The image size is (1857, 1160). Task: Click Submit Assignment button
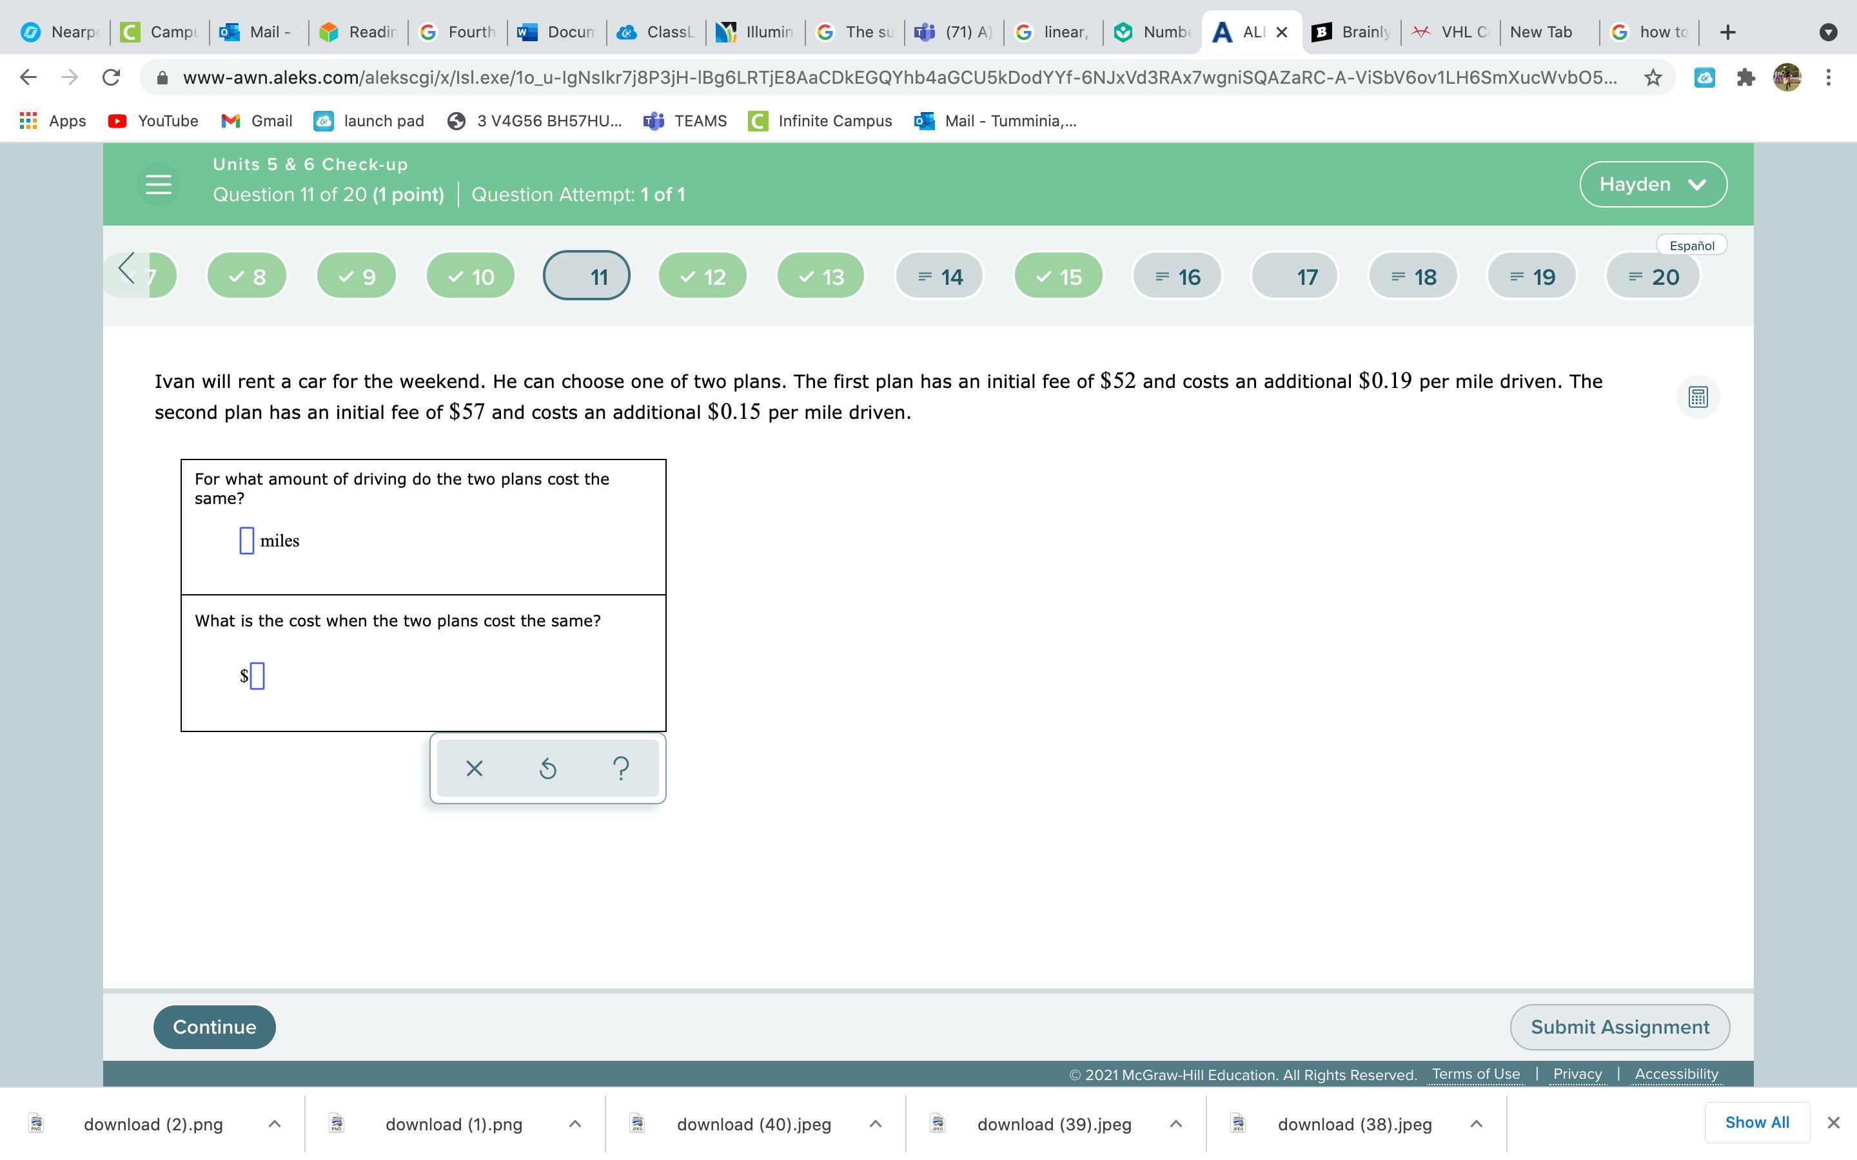(x=1619, y=1027)
